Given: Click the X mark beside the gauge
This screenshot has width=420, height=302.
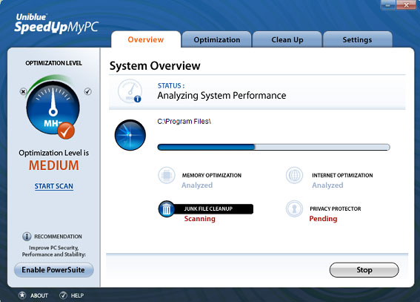Looking at the screenshot, I should 23,92.
